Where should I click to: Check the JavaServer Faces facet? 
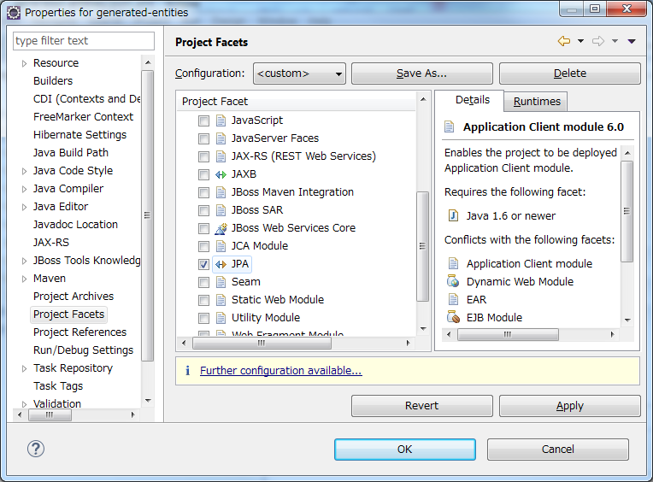tap(203, 139)
